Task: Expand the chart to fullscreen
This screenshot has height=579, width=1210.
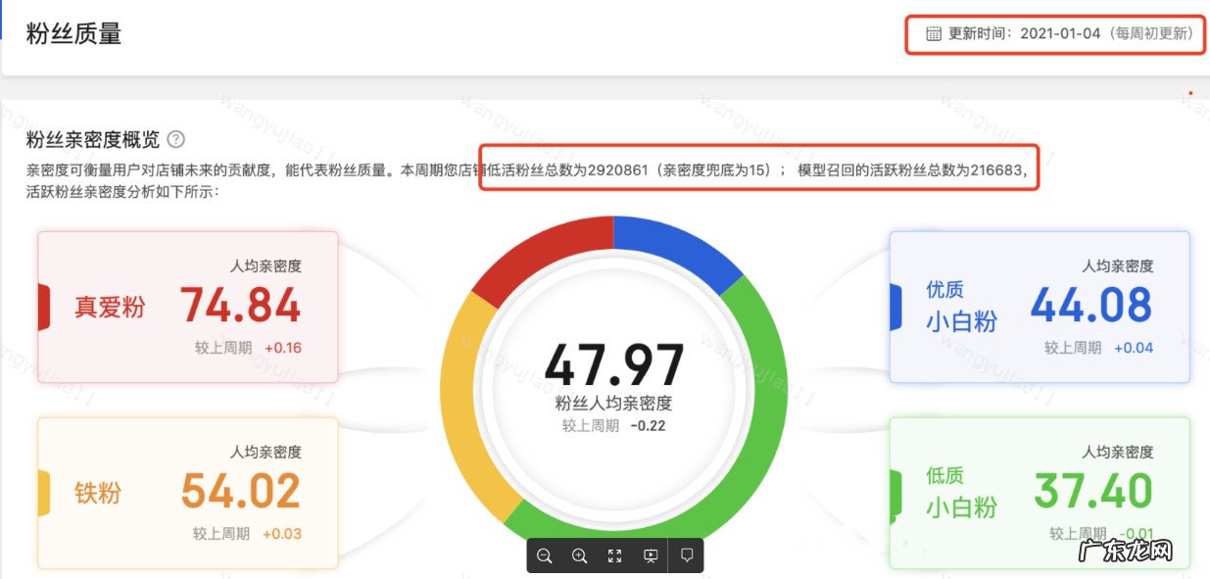Action: coord(615,555)
